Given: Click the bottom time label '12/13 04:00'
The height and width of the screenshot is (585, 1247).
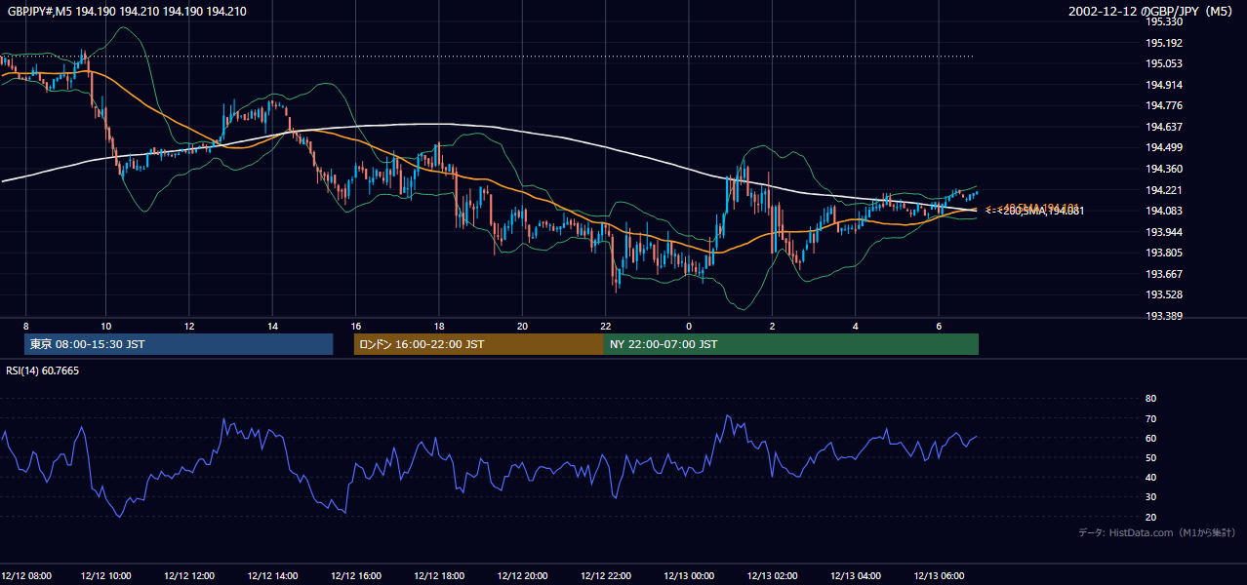Looking at the screenshot, I should click(x=856, y=575).
